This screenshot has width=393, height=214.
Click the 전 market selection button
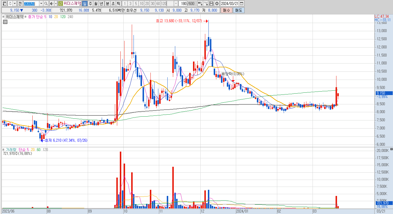[x=20, y=3]
